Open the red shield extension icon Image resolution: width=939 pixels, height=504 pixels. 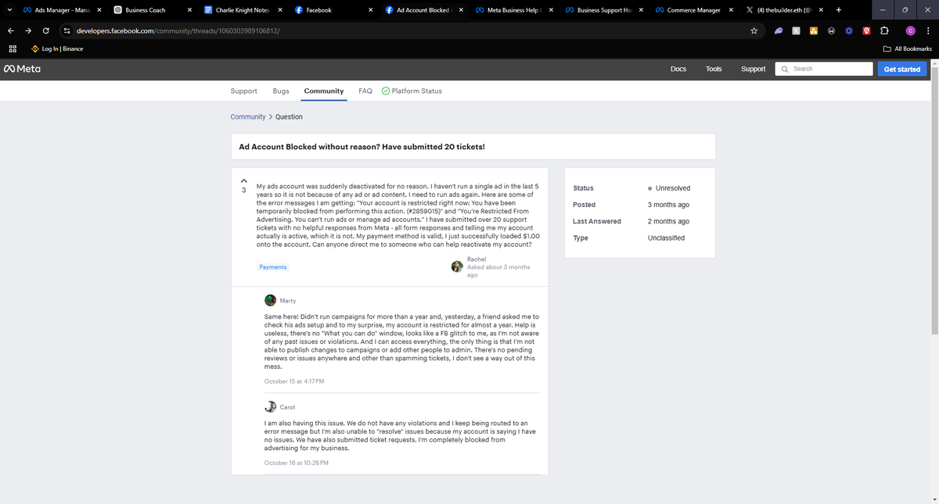tap(866, 30)
